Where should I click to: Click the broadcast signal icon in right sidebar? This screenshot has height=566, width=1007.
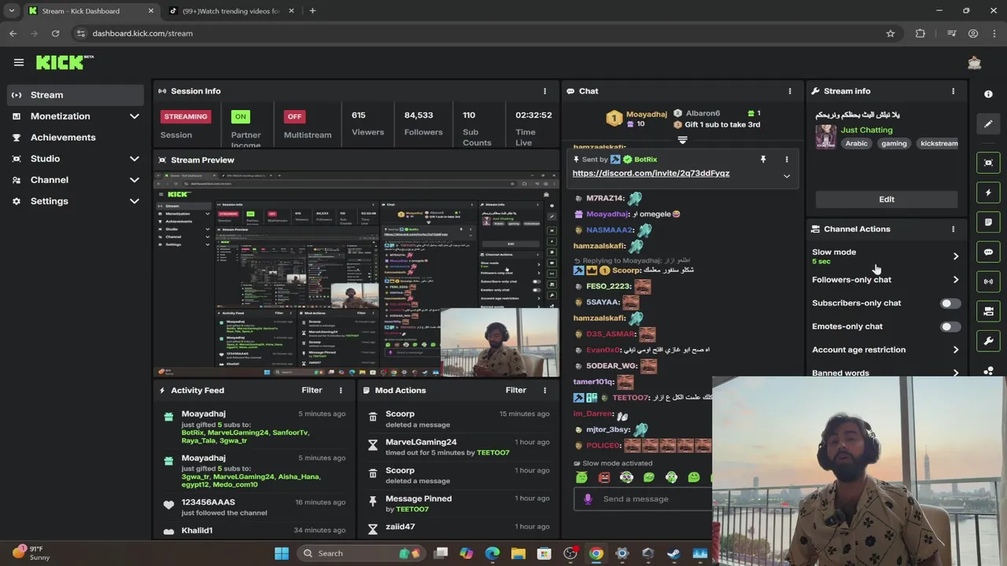(988, 281)
